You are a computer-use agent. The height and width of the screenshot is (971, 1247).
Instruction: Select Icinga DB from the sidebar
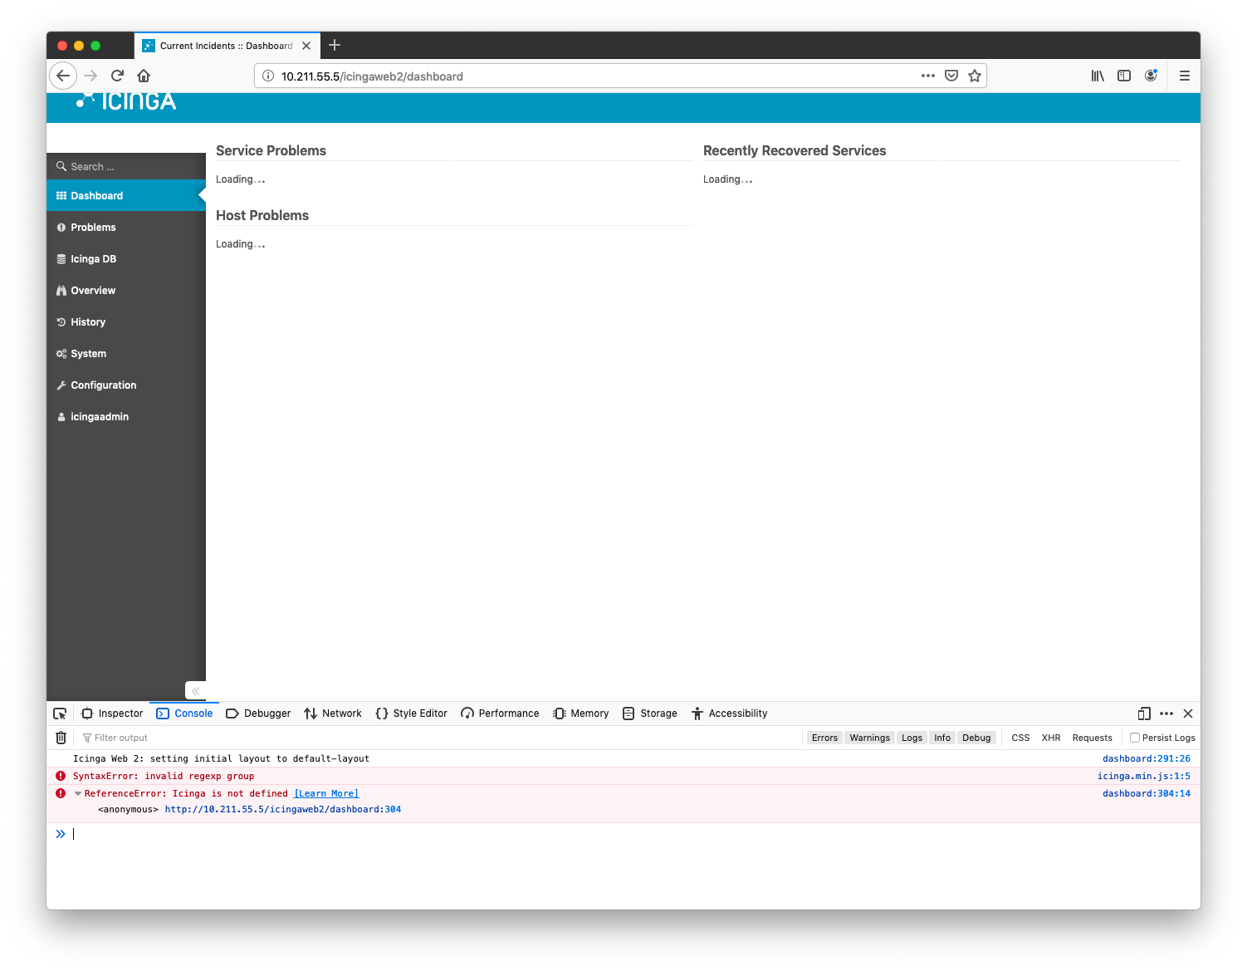click(x=94, y=258)
